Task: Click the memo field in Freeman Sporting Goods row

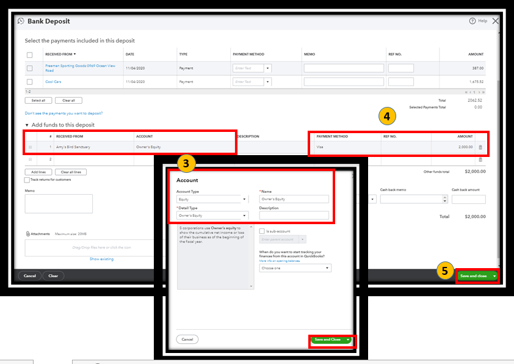Action: coord(344,68)
